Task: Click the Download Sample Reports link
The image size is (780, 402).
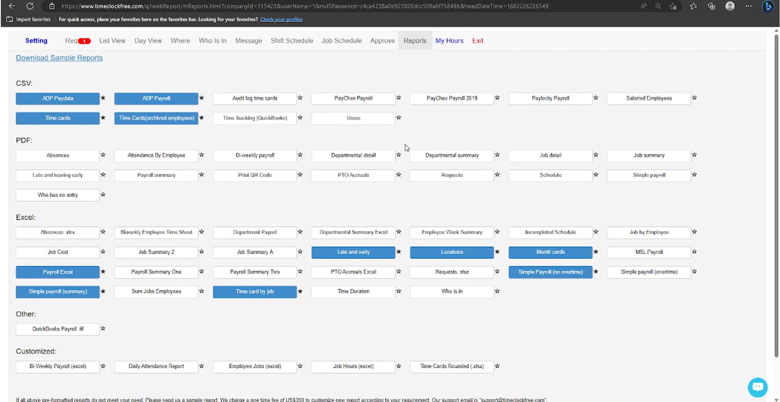Action: click(59, 58)
